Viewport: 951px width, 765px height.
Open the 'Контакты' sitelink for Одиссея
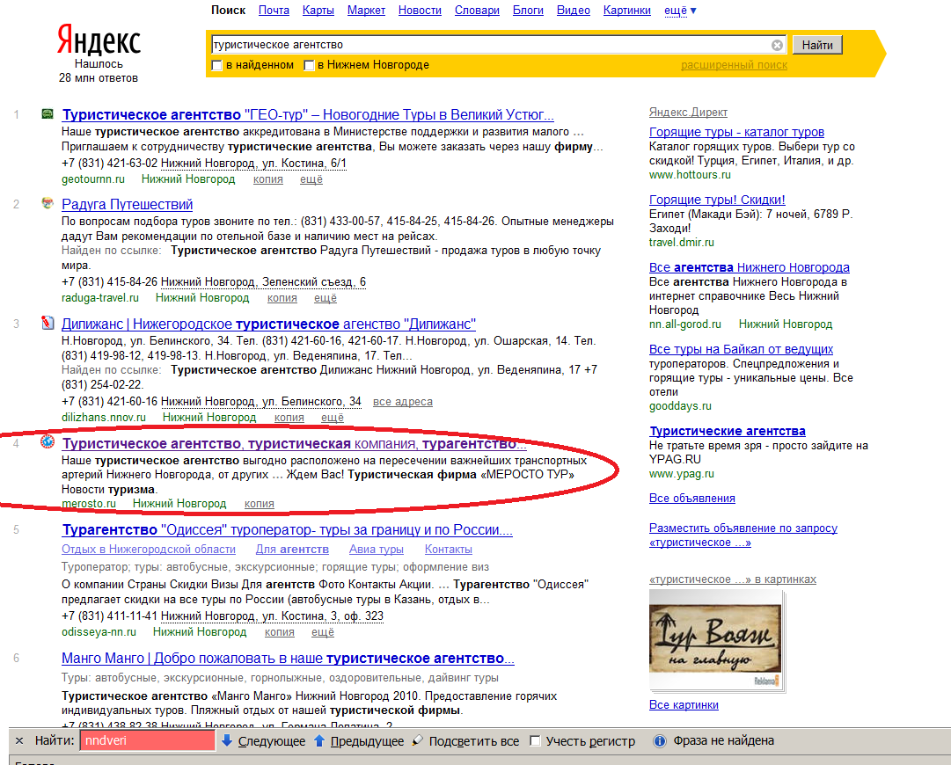click(449, 550)
